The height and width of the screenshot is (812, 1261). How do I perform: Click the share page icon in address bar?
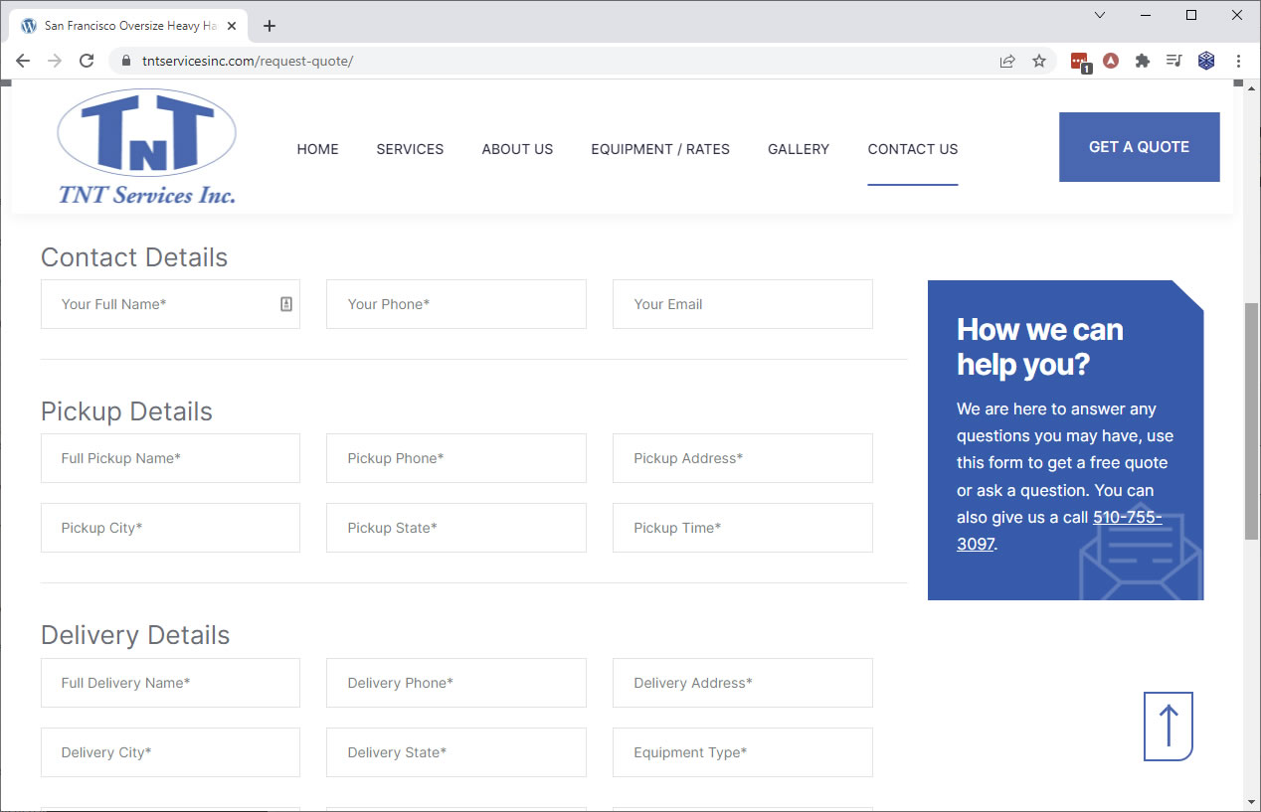(x=1007, y=61)
